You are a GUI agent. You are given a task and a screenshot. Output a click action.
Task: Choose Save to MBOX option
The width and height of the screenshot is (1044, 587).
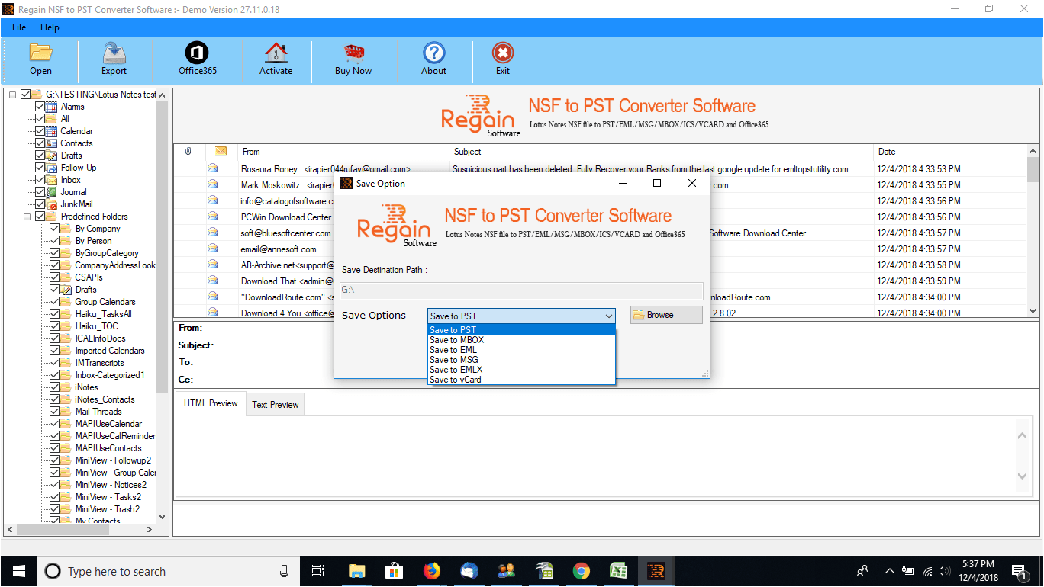[x=521, y=340]
